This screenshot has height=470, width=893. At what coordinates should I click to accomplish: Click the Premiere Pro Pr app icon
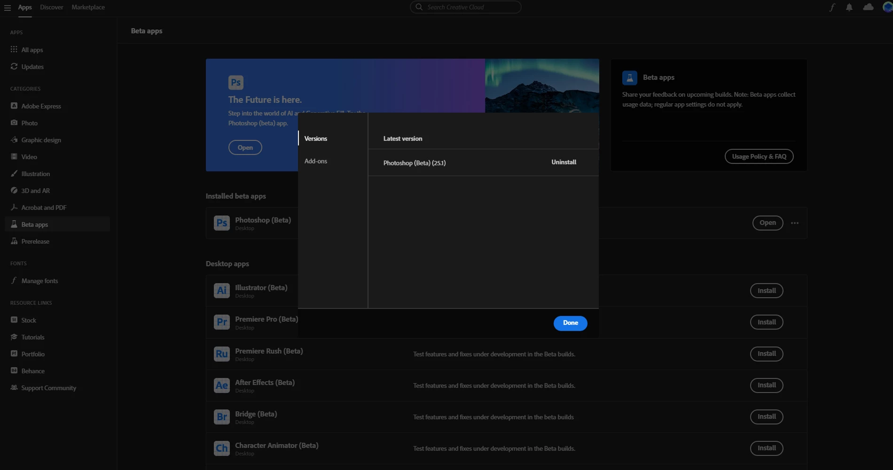click(222, 322)
